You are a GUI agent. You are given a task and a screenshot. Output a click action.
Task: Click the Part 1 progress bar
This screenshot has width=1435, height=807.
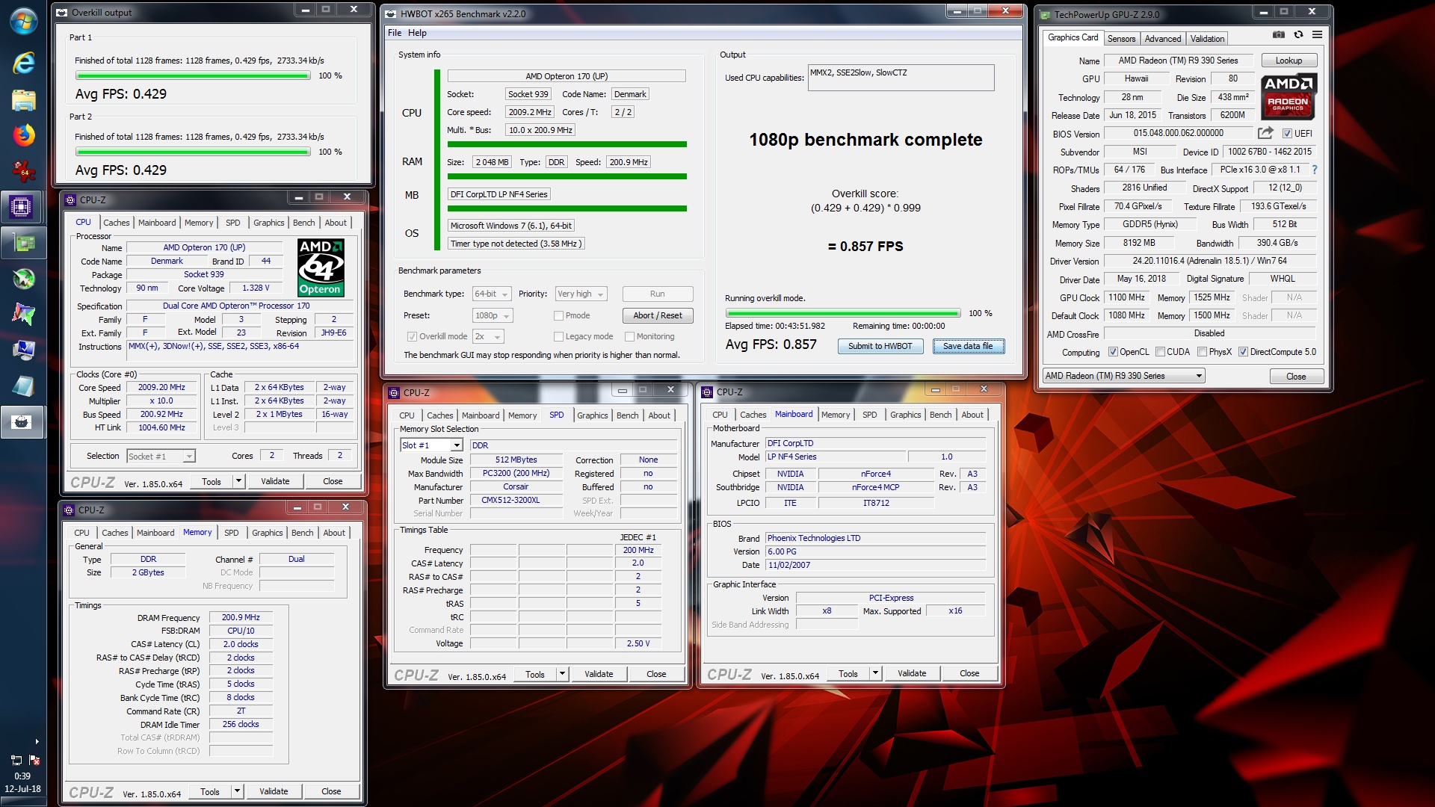193,75
